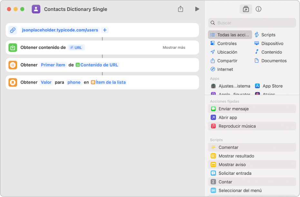Screen dimensions: 300x197
Task: Click the magnifying glass search icon
Action: tap(213, 23)
